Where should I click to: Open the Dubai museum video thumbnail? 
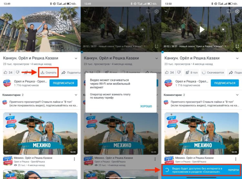click(x=40, y=29)
